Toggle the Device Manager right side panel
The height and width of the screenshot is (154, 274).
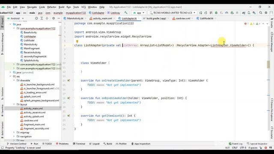(272, 42)
